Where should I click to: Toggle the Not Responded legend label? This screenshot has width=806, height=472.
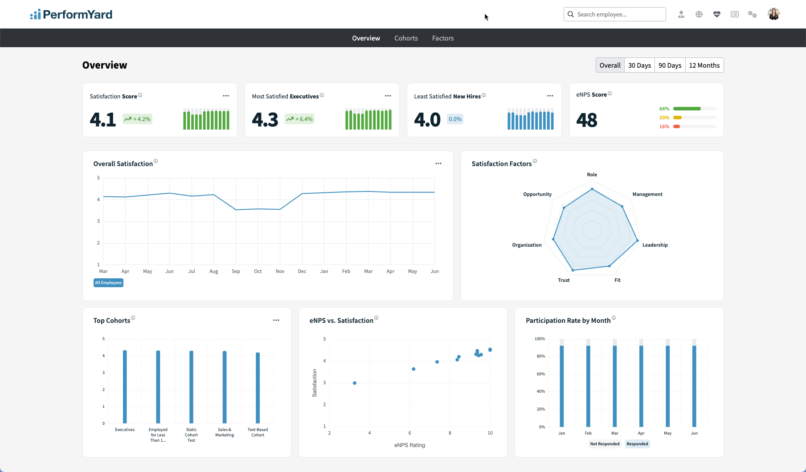[x=605, y=444]
